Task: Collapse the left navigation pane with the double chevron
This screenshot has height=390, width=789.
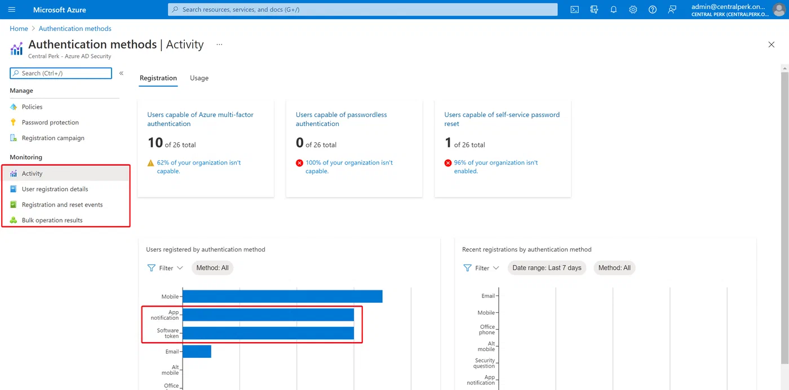Action: click(x=121, y=73)
